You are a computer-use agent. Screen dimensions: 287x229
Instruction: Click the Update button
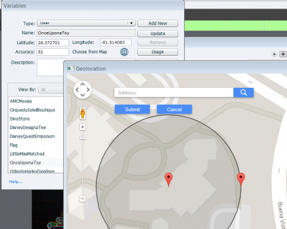pyautogui.click(x=158, y=33)
